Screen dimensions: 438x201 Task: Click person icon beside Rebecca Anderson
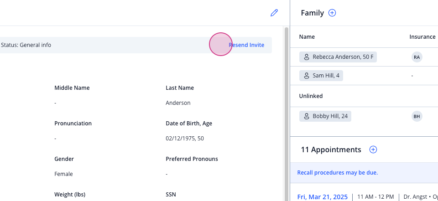[307, 57]
